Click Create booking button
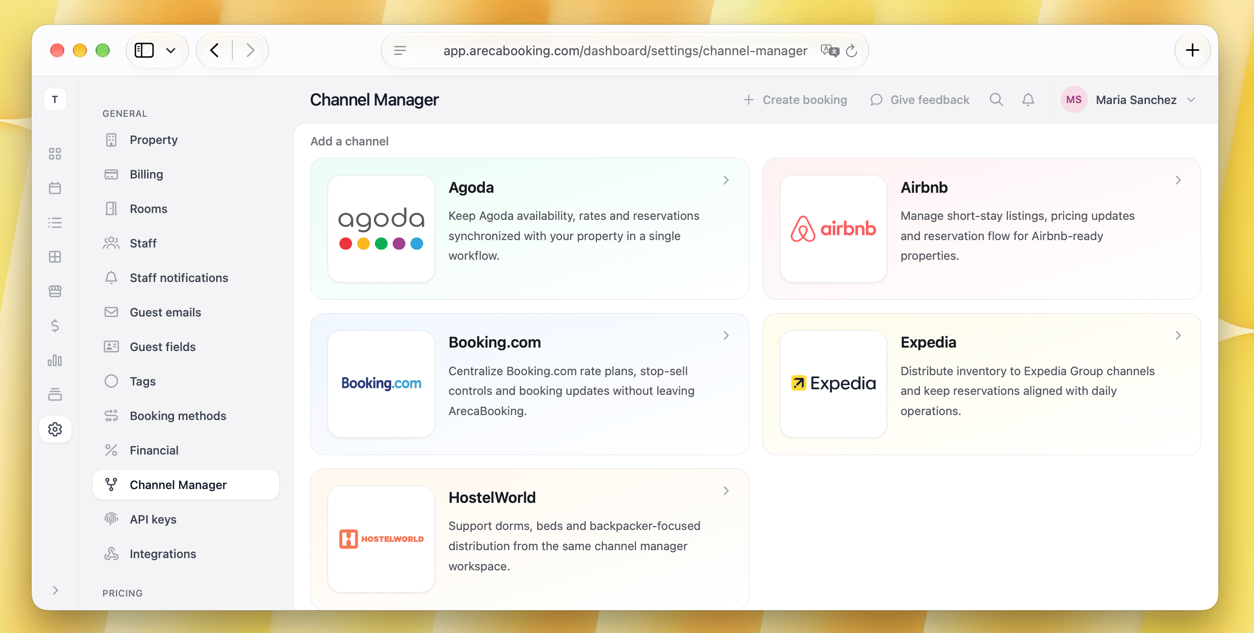 tap(795, 100)
